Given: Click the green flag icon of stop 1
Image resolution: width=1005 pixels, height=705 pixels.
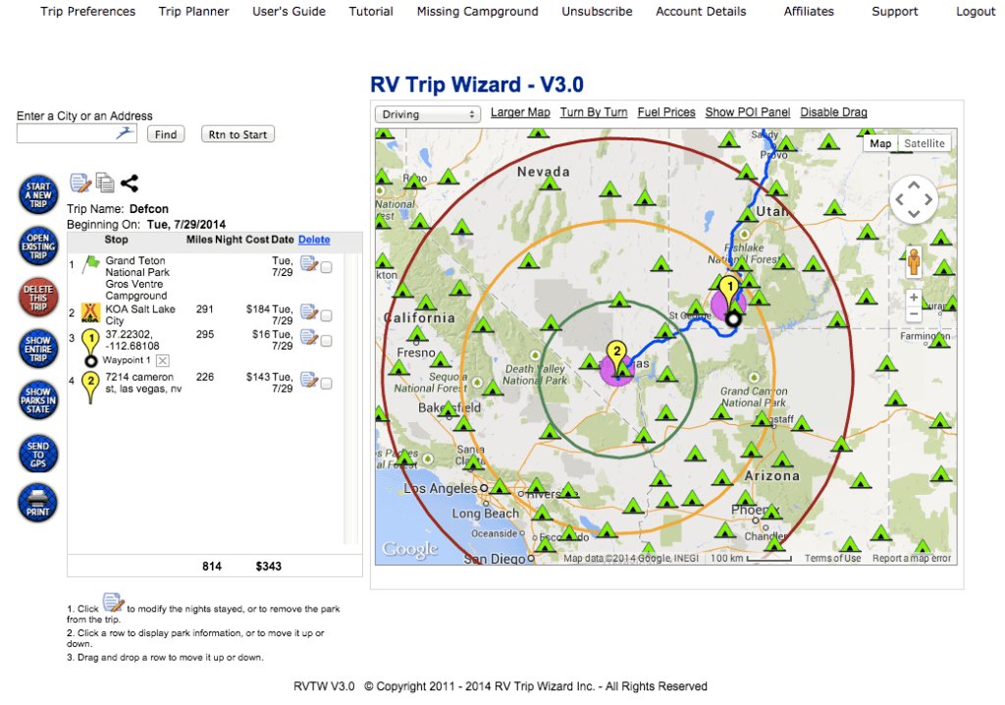Looking at the screenshot, I should point(91,263).
